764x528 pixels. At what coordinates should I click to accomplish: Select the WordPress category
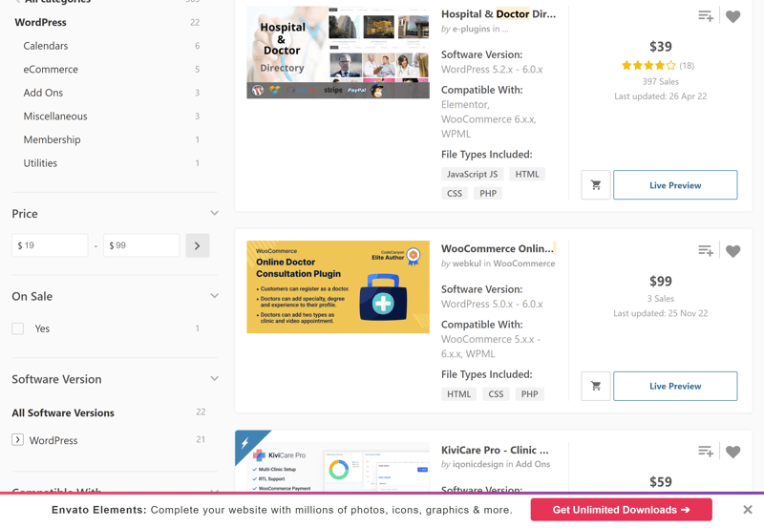(x=40, y=22)
